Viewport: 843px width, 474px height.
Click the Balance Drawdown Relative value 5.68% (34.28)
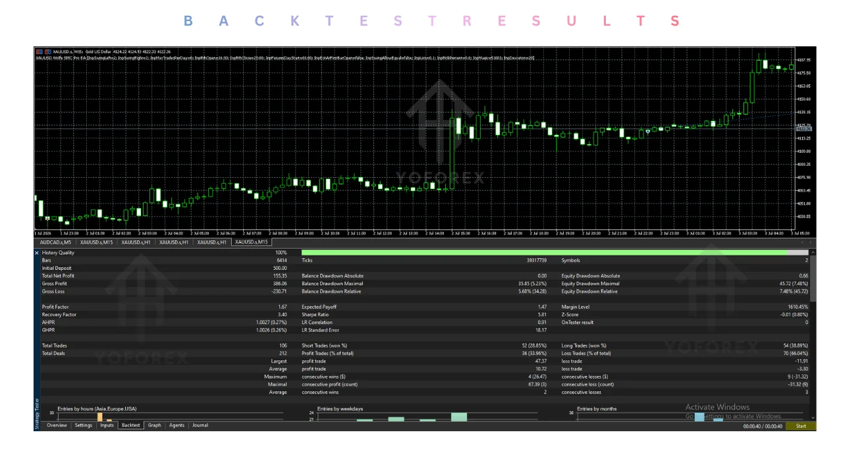[533, 292]
